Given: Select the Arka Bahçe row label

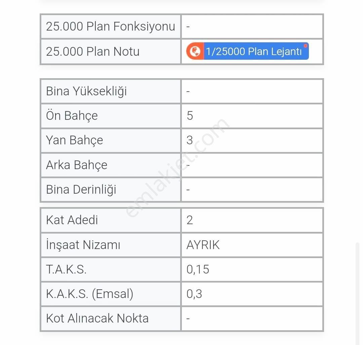Looking at the screenshot, I should tap(77, 165).
